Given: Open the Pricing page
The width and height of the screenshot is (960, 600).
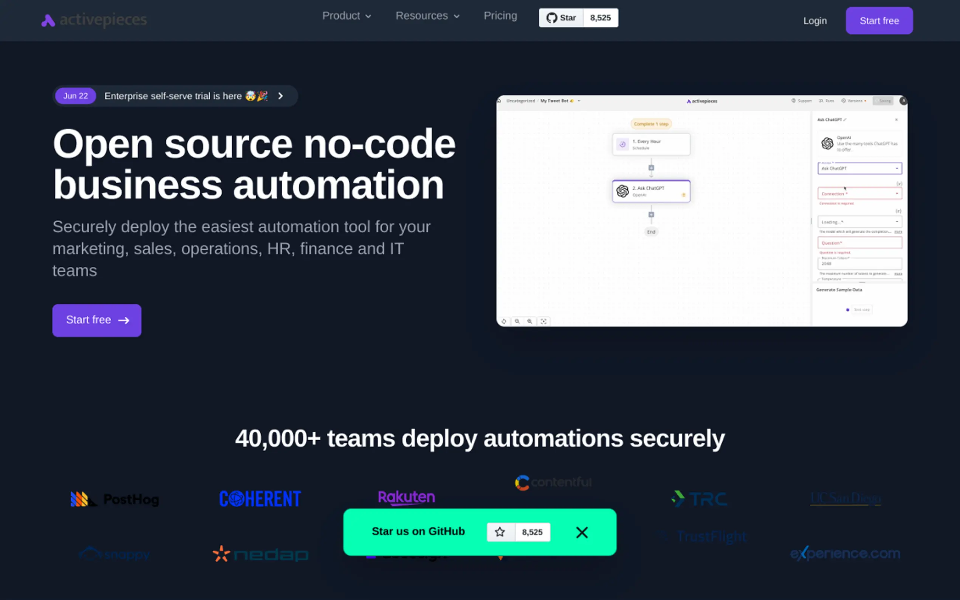Looking at the screenshot, I should tap(500, 16).
